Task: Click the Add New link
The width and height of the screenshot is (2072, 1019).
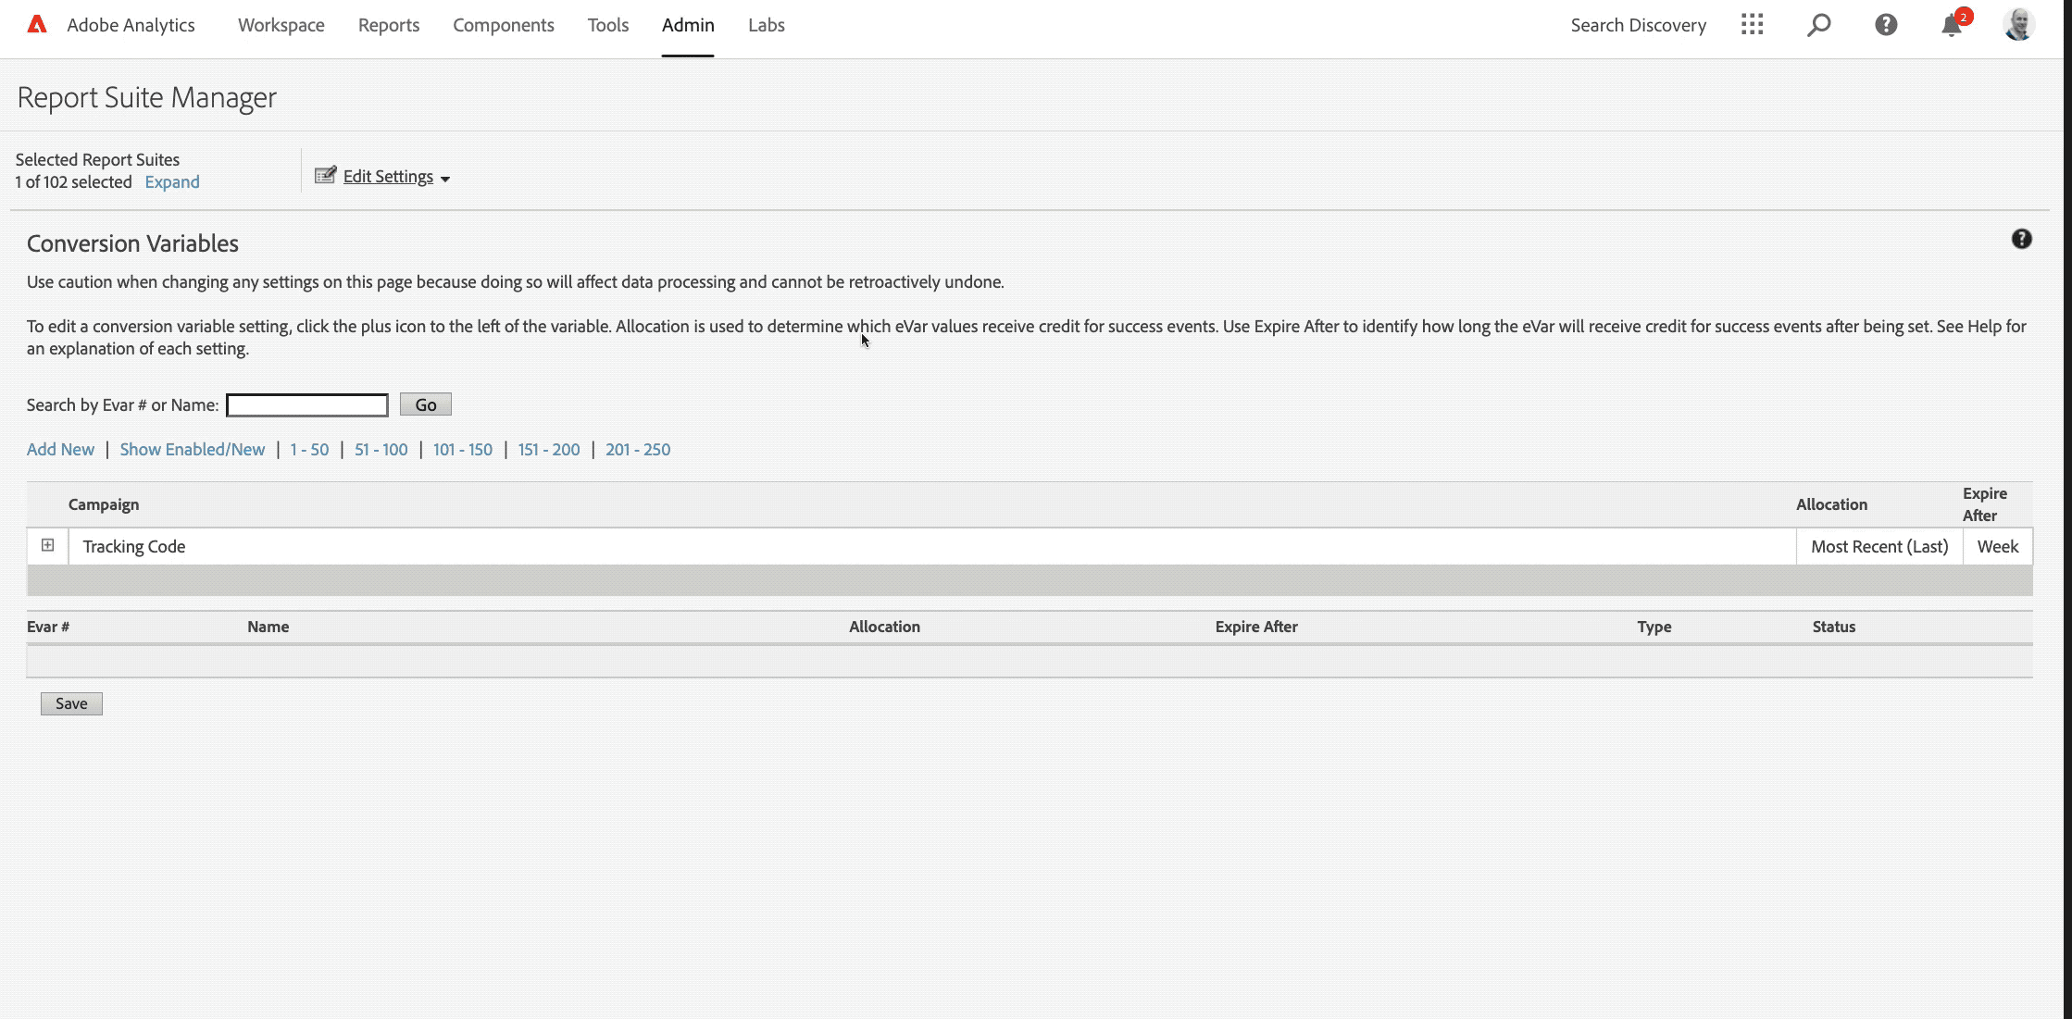Action: [60, 449]
